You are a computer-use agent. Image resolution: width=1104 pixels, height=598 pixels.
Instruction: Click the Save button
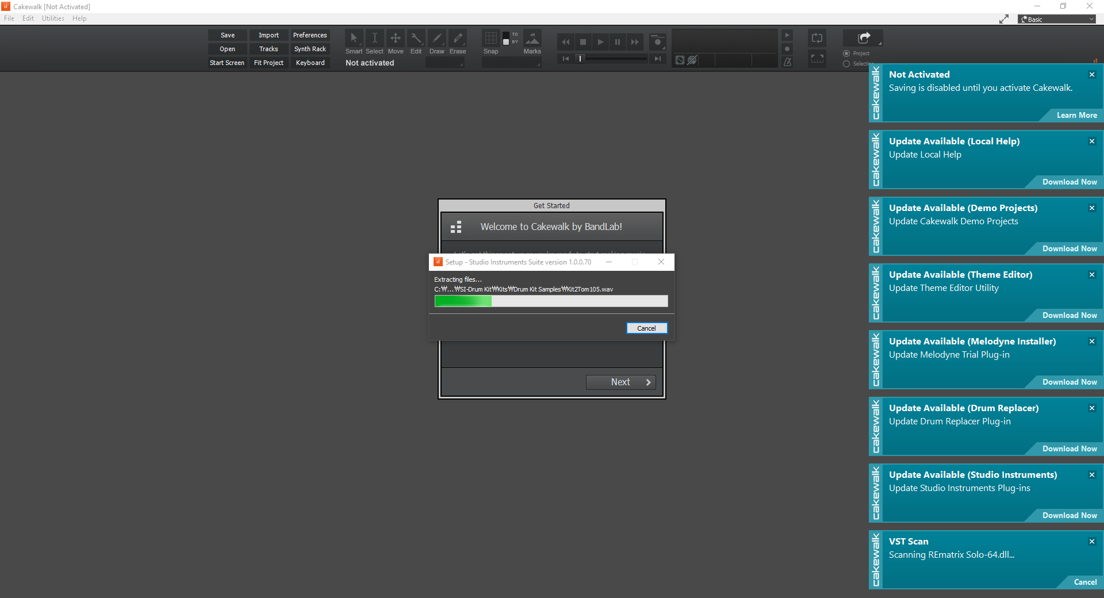tap(228, 35)
